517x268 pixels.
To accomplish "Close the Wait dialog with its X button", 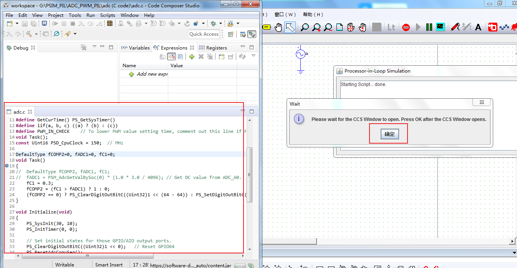I will coord(481,103).
